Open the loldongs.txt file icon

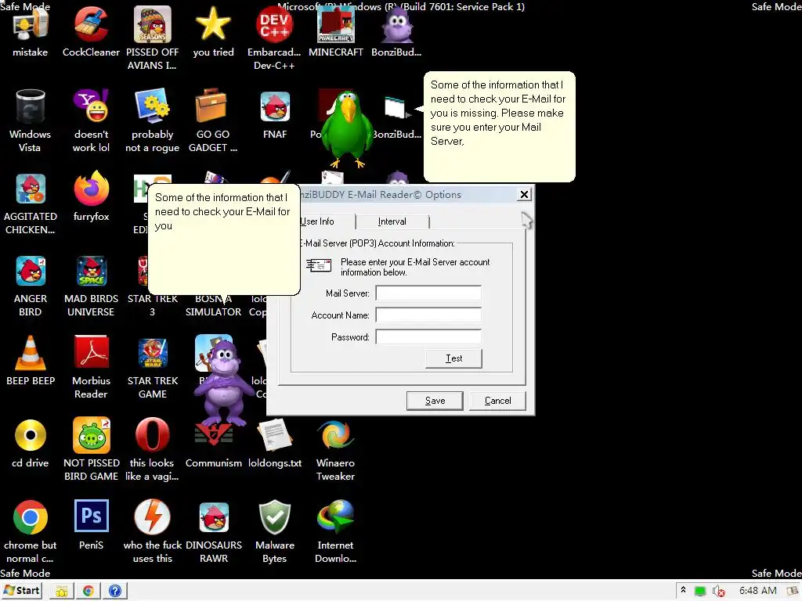click(x=274, y=435)
